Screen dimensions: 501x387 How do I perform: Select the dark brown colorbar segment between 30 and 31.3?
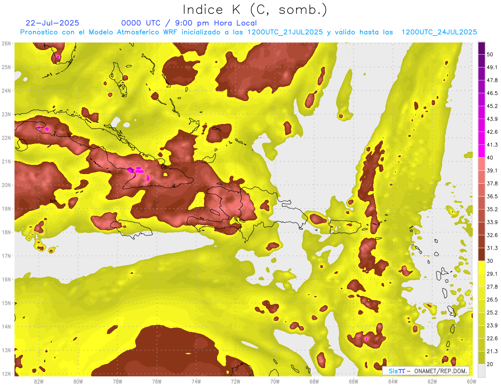click(x=481, y=255)
